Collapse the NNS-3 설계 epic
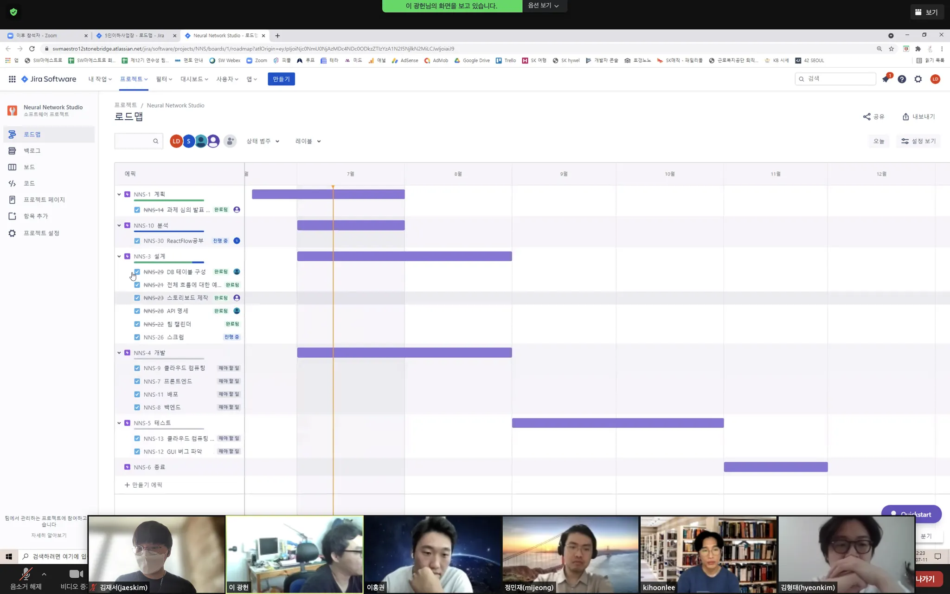 click(119, 256)
